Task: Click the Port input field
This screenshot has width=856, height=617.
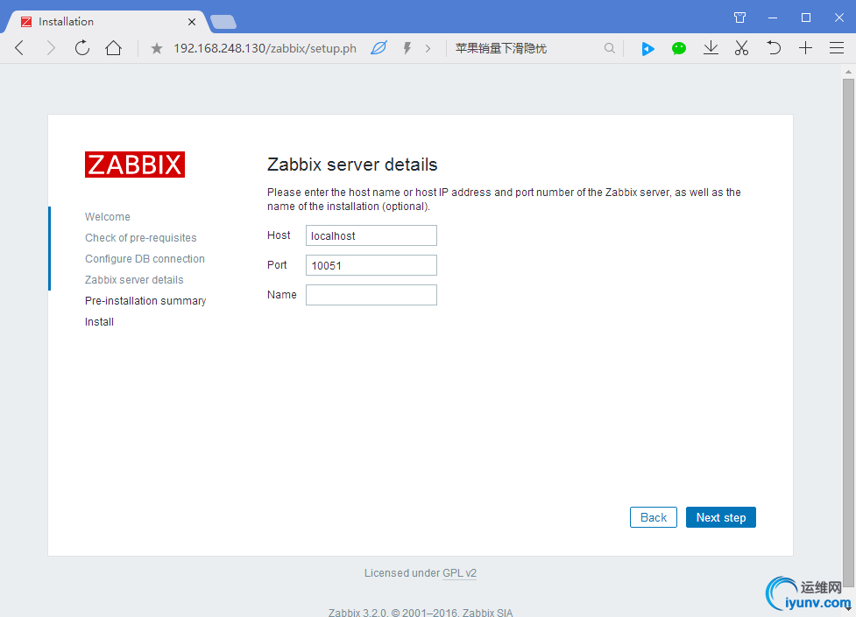Action: [371, 265]
